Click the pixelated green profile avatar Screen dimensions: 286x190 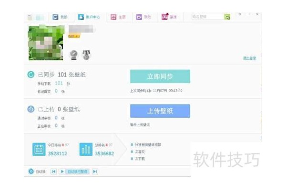(46, 43)
